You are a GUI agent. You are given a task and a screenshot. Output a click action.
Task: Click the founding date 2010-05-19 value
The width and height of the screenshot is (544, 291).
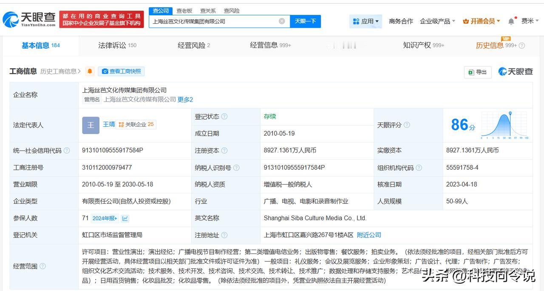(279, 133)
